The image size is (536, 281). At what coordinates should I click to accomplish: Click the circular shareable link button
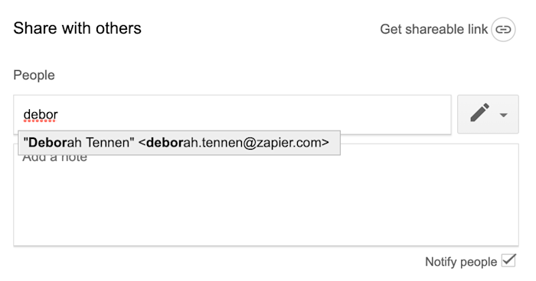[503, 30]
